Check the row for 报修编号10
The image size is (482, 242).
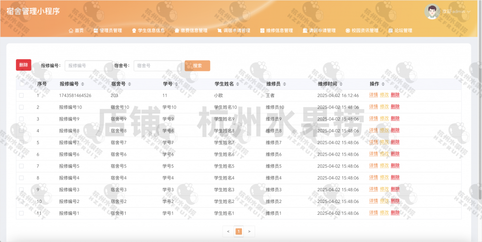pyautogui.click(x=22, y=107)
